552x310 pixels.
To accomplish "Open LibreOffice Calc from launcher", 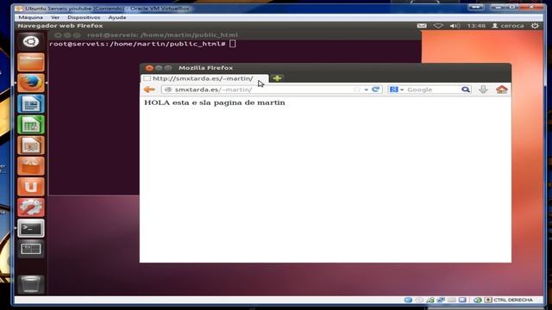I will (31, 124).
